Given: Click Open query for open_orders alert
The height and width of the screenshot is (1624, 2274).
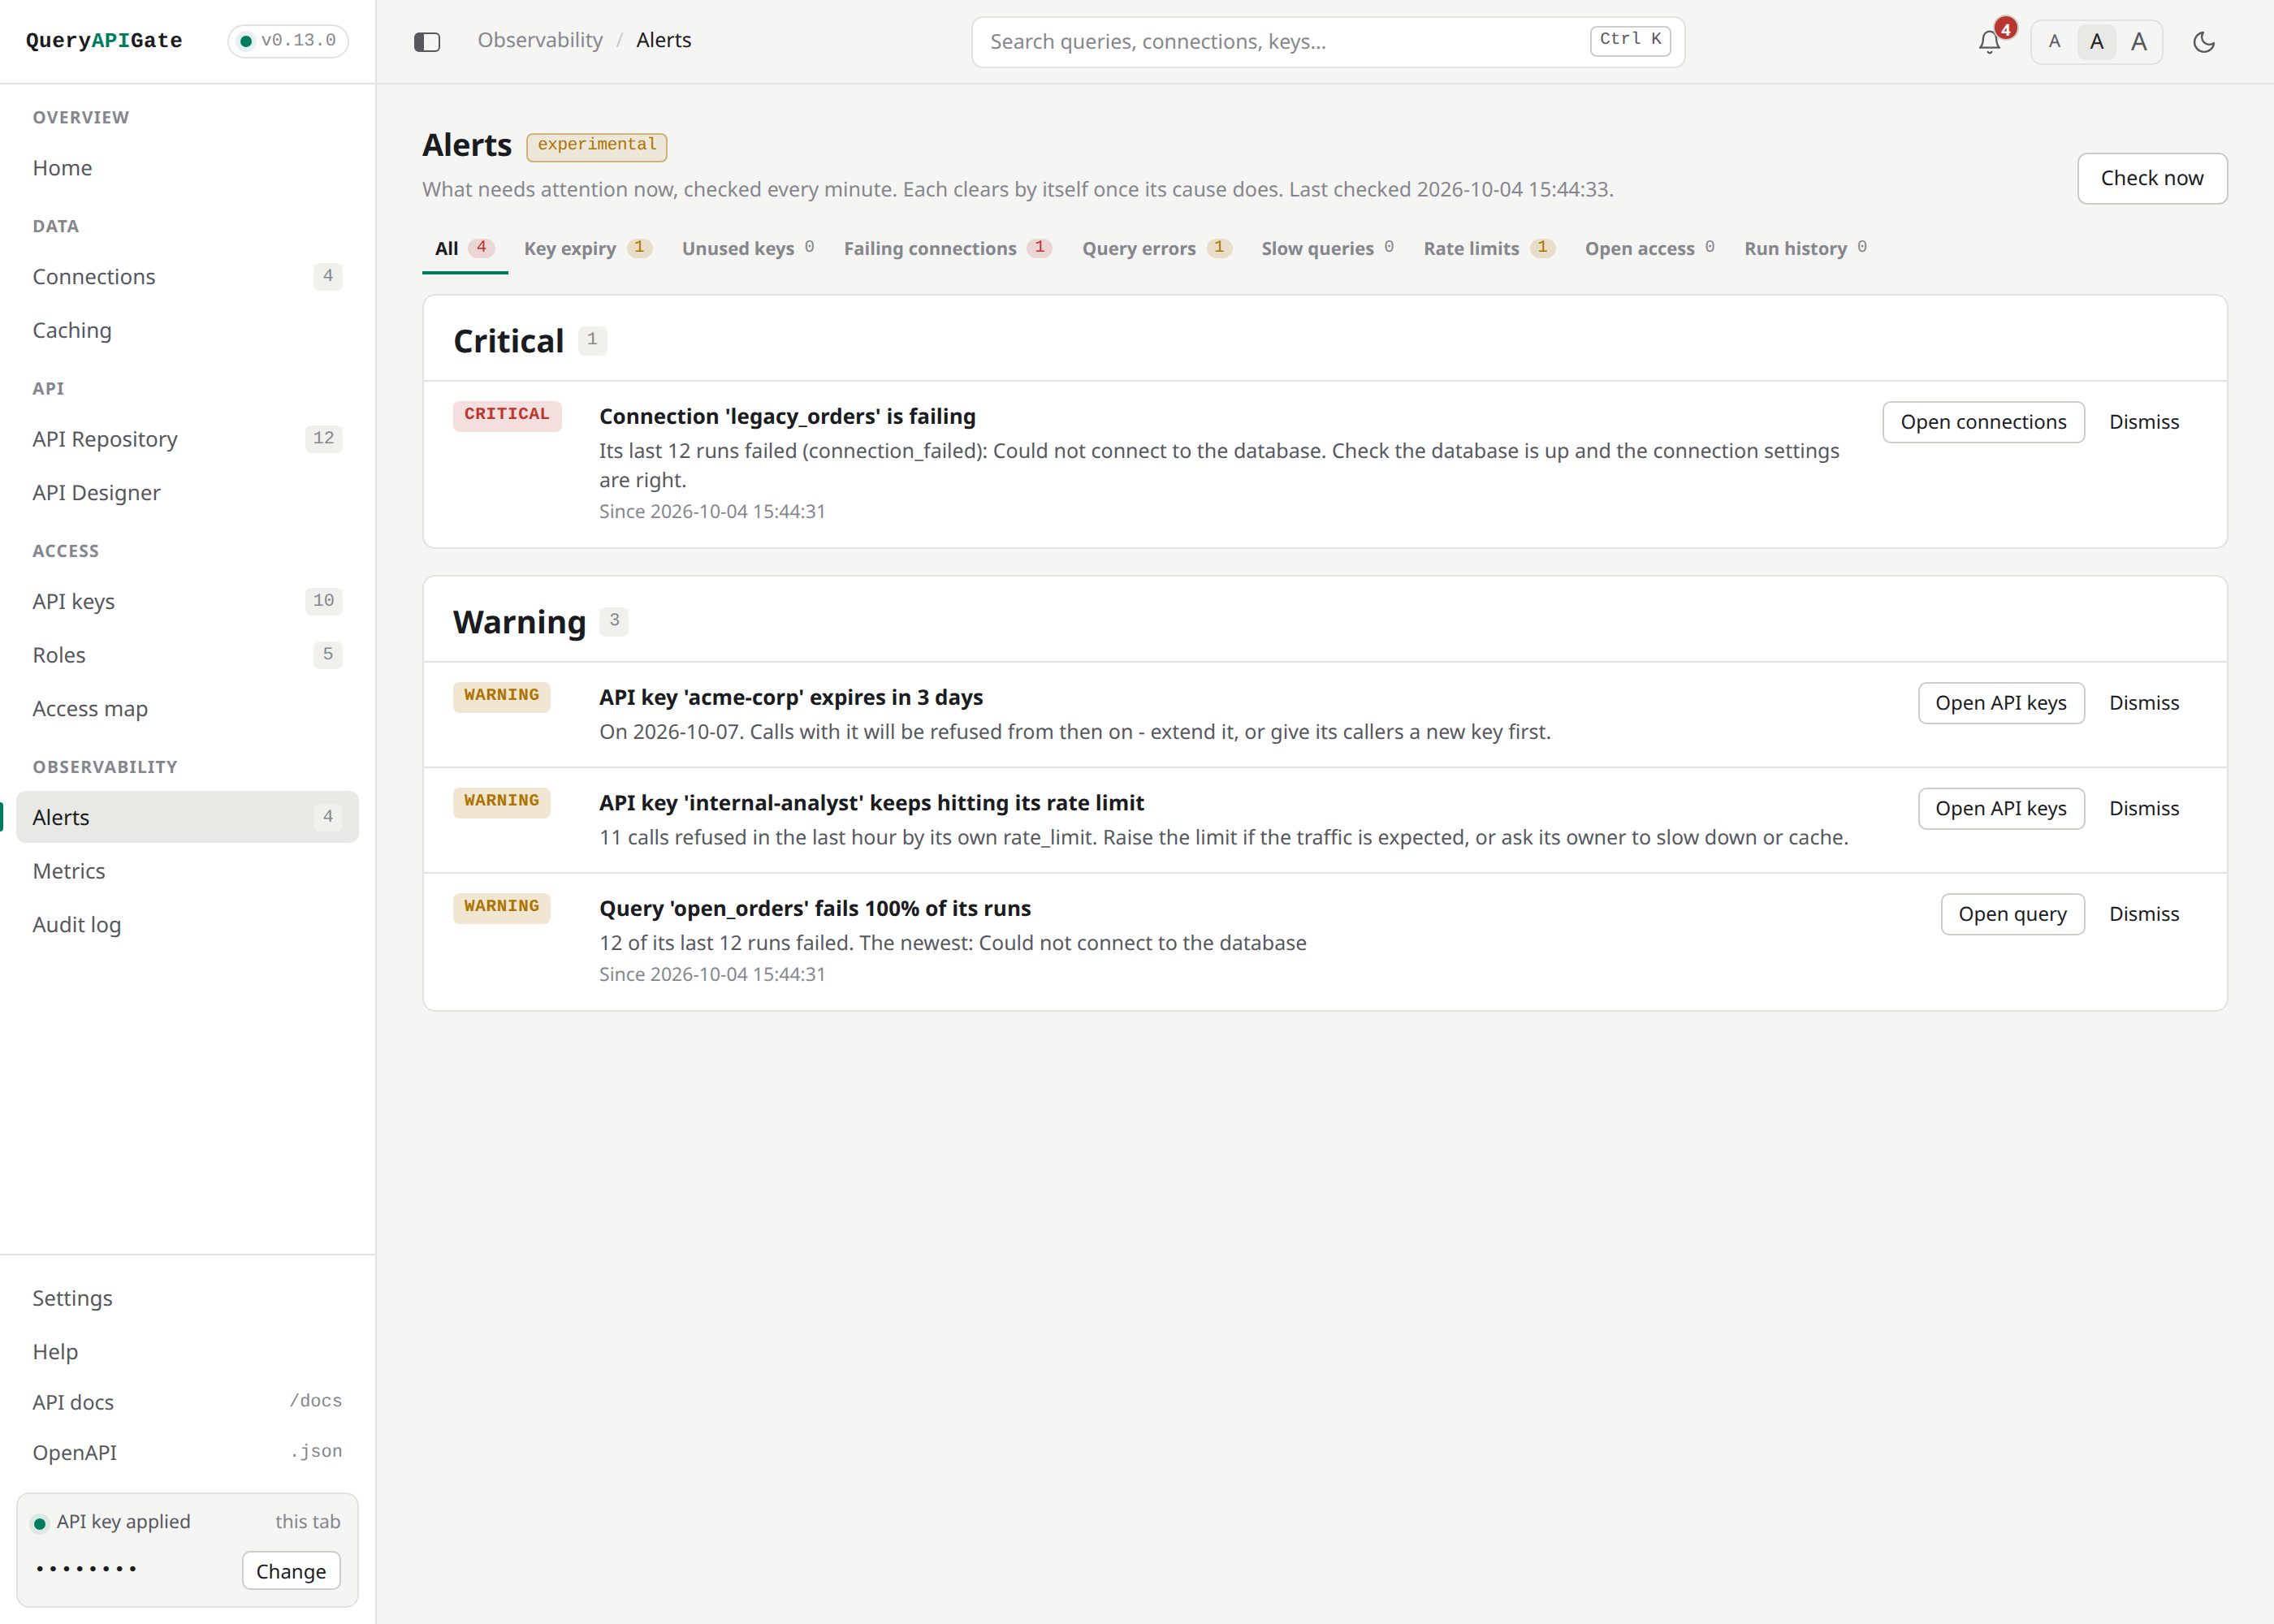Looking at the screenshot, I should pyautogui.click(x=2012, y=914).
